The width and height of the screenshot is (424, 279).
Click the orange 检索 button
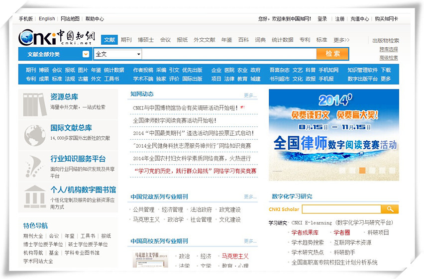coord(332,54)
